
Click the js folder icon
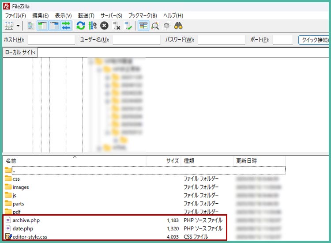coord(8,195)
